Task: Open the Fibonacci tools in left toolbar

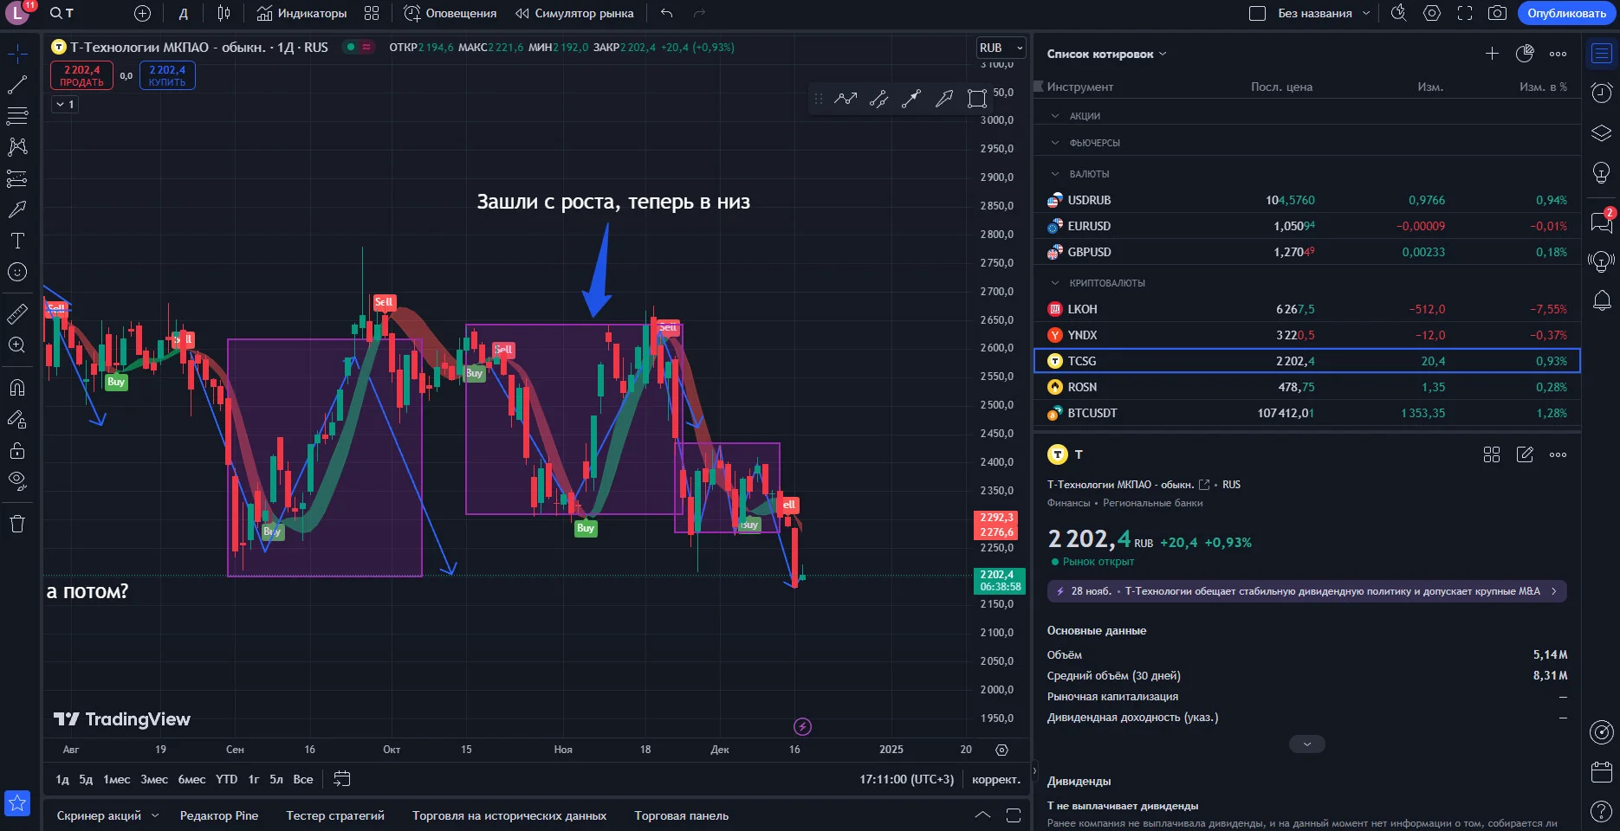Action: [17, 115]
